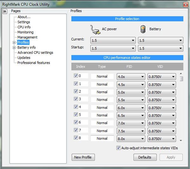This screenshot has width=190, height=169.
Task: Open the VID dropdown for index 5
Action: pos(162,116)
